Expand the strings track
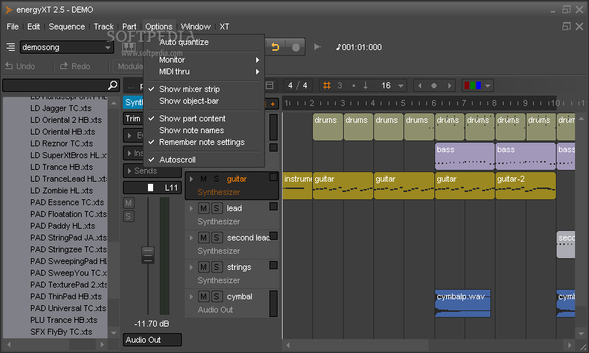 (191, 267)
